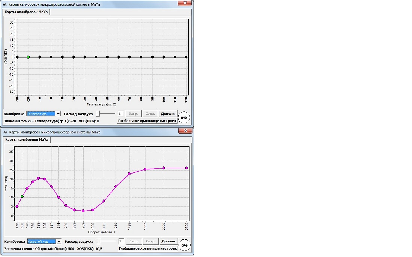Image resolution: width=412 pixels, height=257 pixels.
Task: Expand the Холостой ход calibration dropdown
Action: pos(58,242)
